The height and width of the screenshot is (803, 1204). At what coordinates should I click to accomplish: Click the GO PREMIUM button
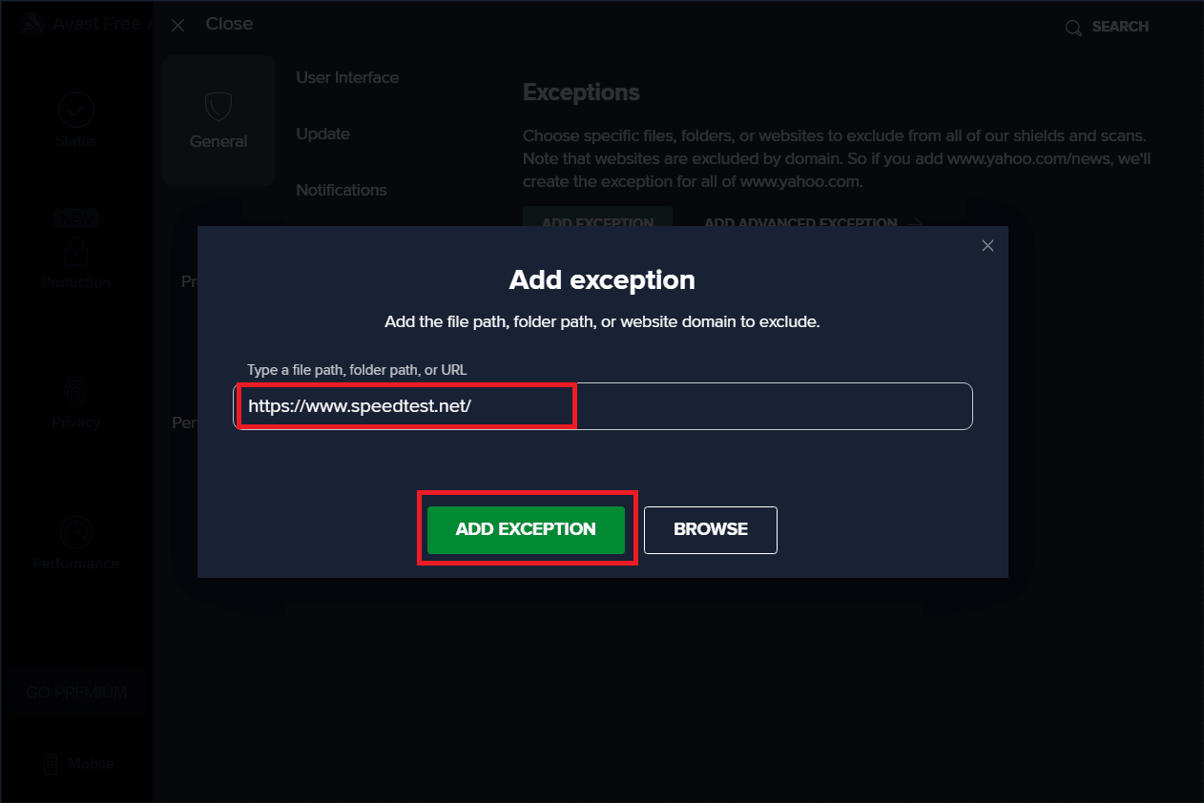click(x=76, y=692)
